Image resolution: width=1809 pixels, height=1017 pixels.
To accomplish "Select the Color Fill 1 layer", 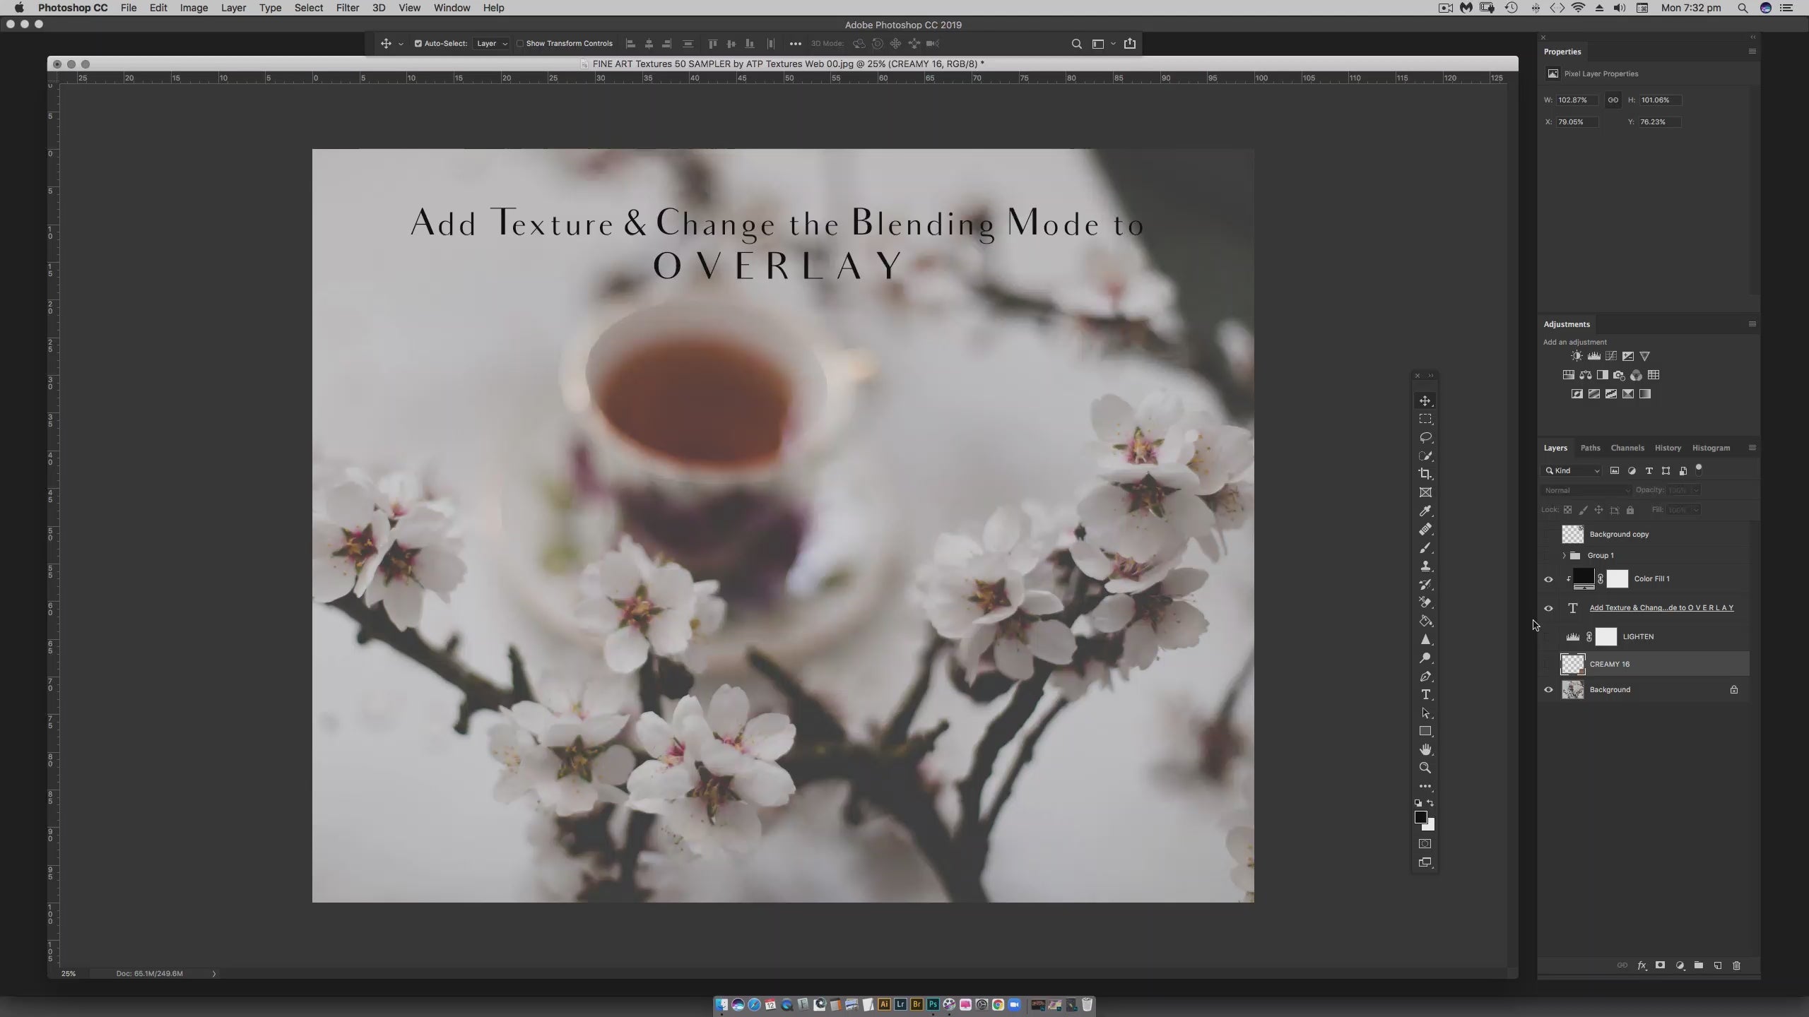I will pyautogui.click(x=1651, y=579).
